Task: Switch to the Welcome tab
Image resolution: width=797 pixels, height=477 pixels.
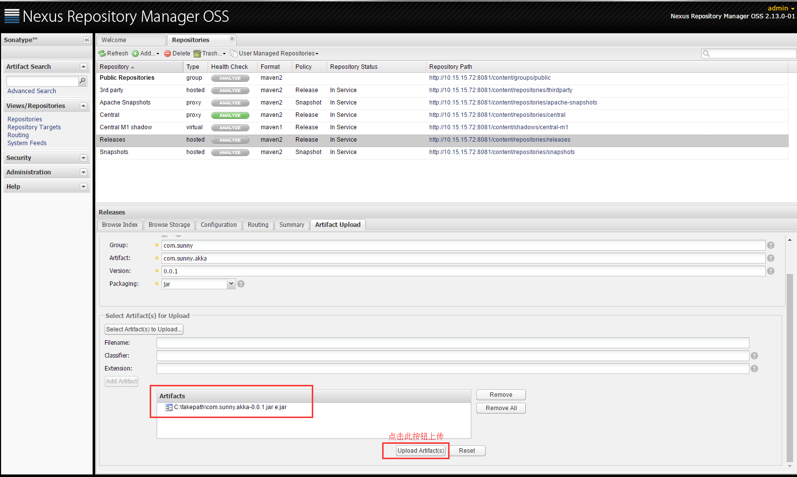Action: click(131, 40)
